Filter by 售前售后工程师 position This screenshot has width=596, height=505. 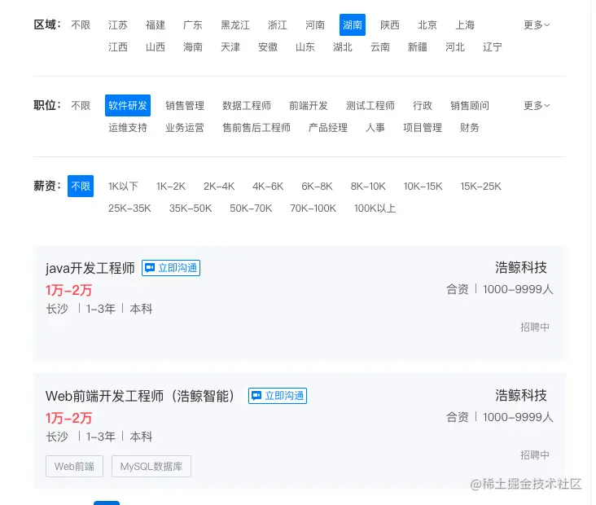(x=256, y=128)
